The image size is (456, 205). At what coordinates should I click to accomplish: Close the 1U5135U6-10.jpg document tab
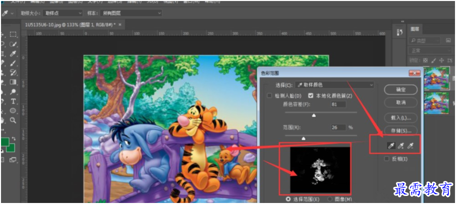[120, 25]
